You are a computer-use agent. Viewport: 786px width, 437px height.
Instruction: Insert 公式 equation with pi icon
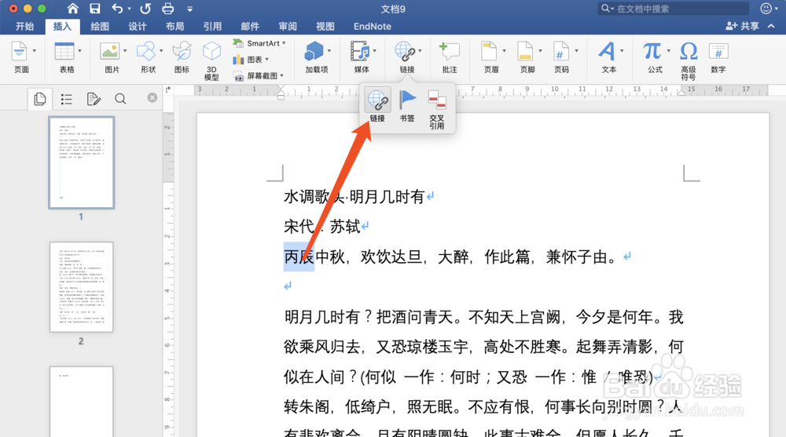(652, 52)
